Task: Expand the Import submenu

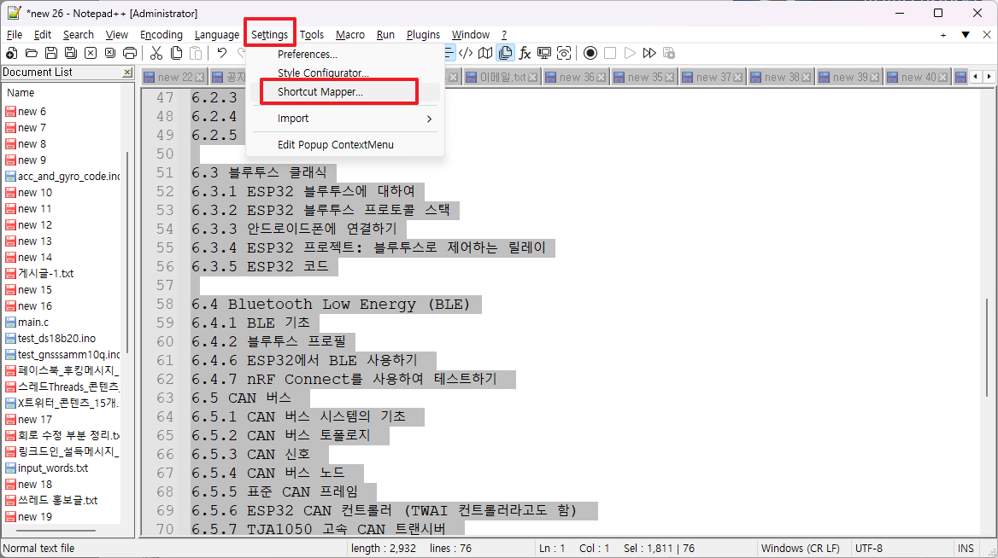Action: (x=345, y=119)
